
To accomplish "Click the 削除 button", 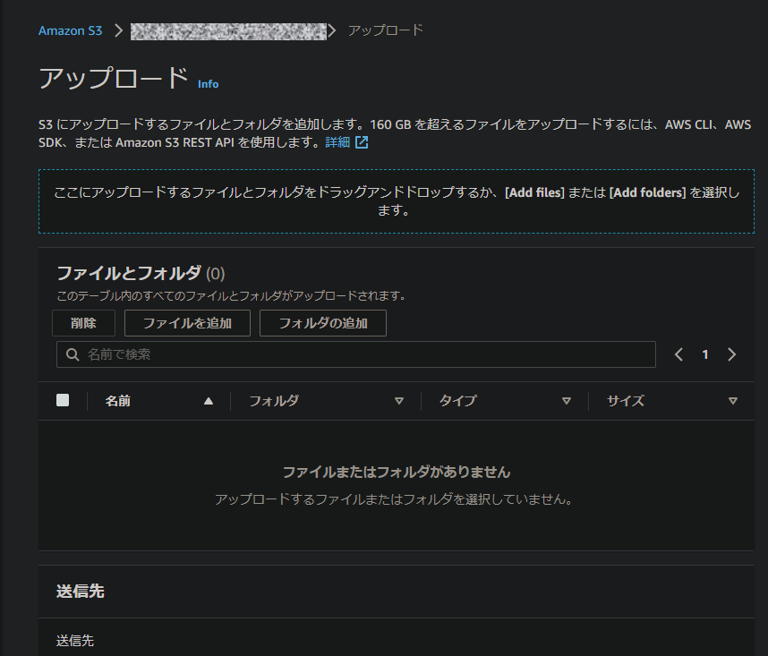I will [83, 323].
